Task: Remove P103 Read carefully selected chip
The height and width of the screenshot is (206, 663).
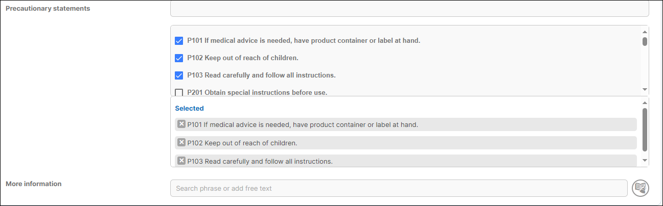Action: pos(181,161)
